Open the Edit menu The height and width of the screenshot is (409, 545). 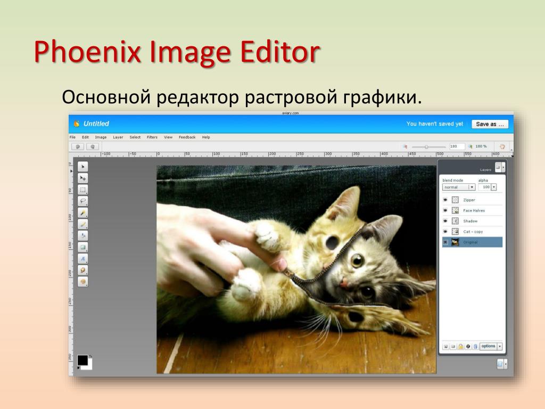click(85, 137)
